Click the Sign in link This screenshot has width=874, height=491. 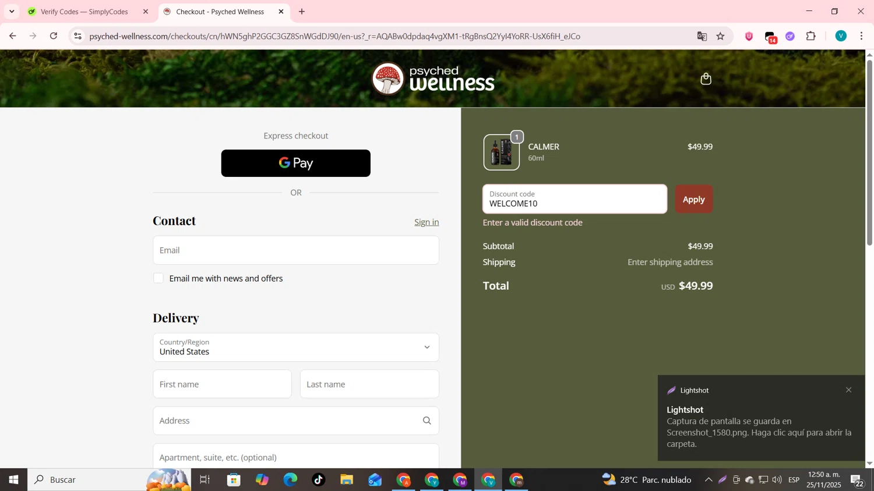(427, 222)
